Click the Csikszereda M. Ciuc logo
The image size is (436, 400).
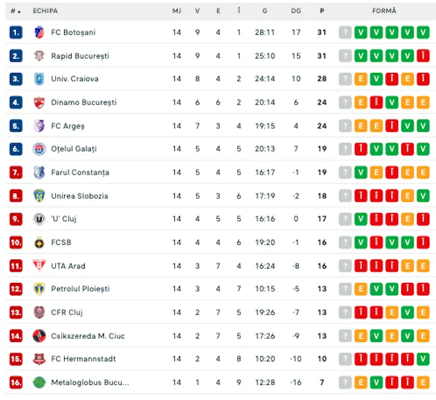[39, 336]
